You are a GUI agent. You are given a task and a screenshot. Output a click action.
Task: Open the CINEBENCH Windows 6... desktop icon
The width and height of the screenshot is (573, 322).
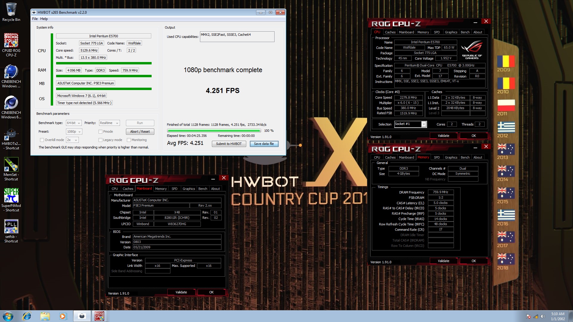11,107
